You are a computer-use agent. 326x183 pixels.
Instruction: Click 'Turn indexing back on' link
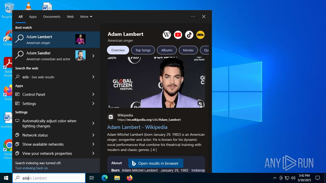32,168
